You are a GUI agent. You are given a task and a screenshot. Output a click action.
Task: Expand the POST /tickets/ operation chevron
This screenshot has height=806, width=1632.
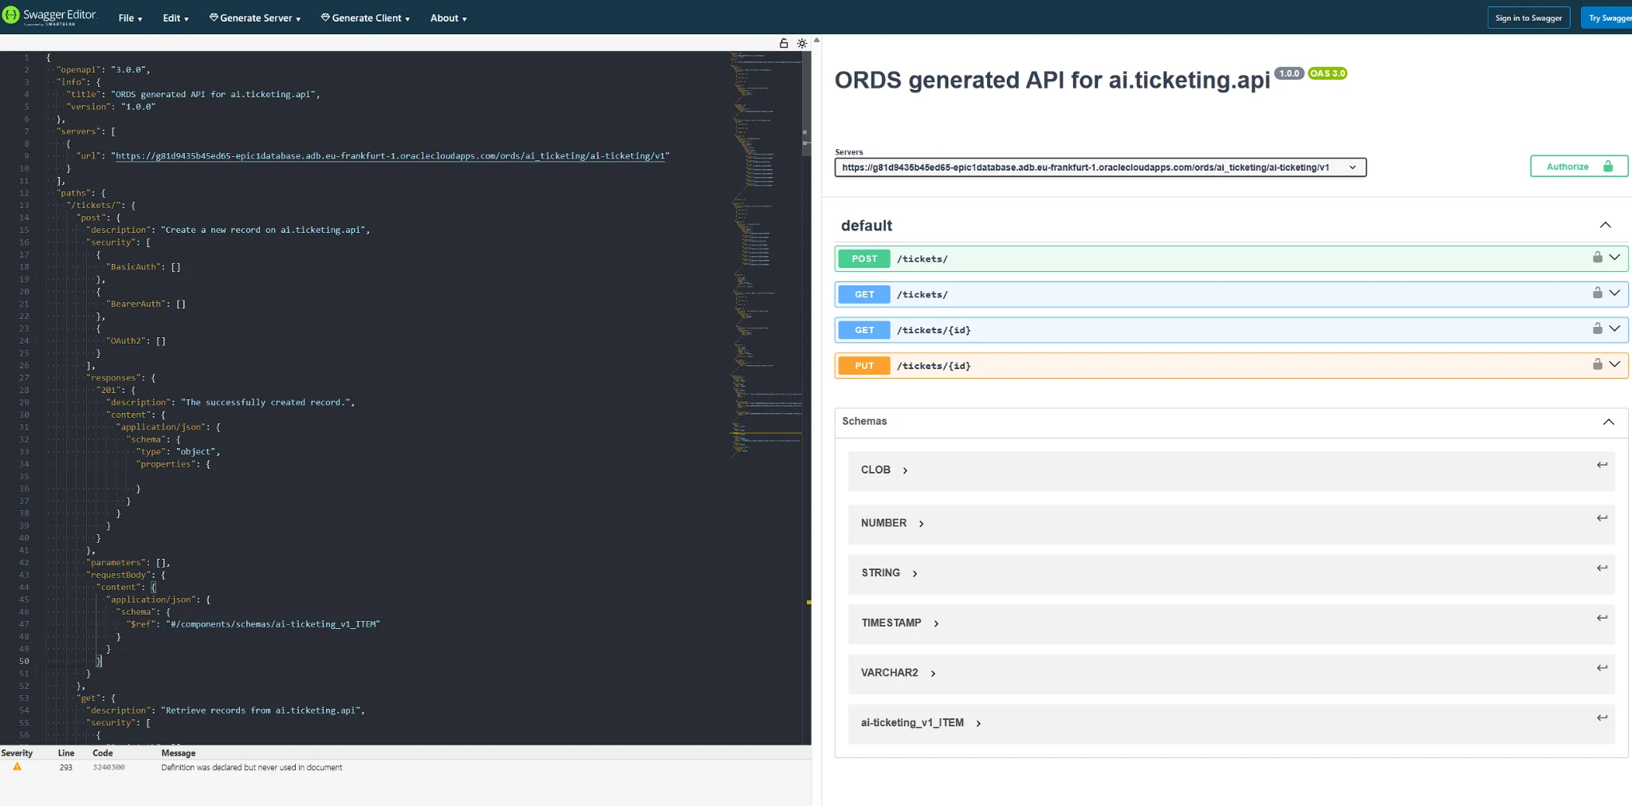[x=1614, y=258]
